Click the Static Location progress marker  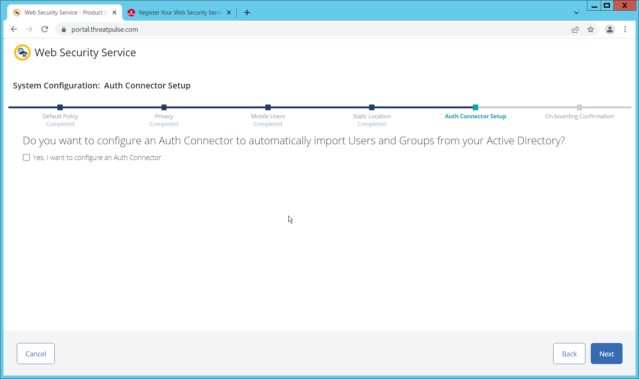pyautogui.click(x=371, y=108)
